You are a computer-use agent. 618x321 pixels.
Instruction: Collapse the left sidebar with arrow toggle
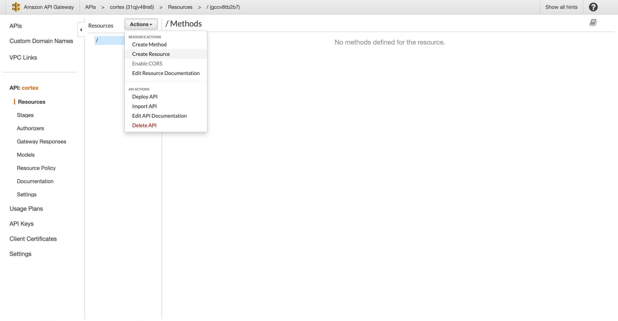[x=81, y=30]
